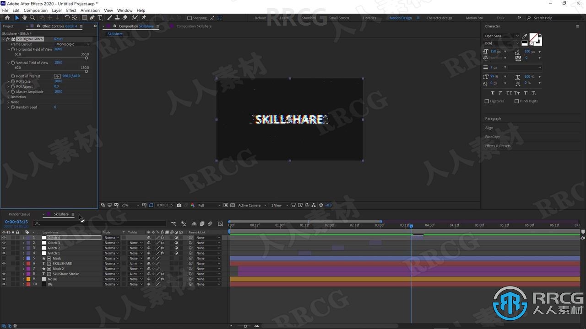Select the Rectangle shape tool
This screenshot has width=586, height=329.
pyautogui.click(x=85, y=18)
